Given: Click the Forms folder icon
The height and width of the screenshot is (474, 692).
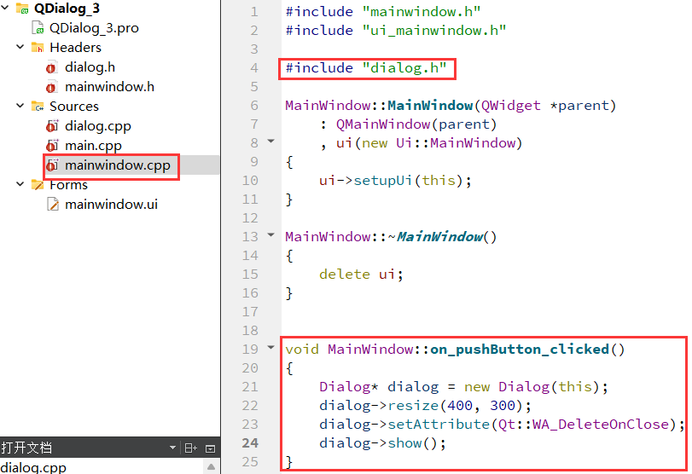Looking at the screenshot, I should [x=38, y=185].
